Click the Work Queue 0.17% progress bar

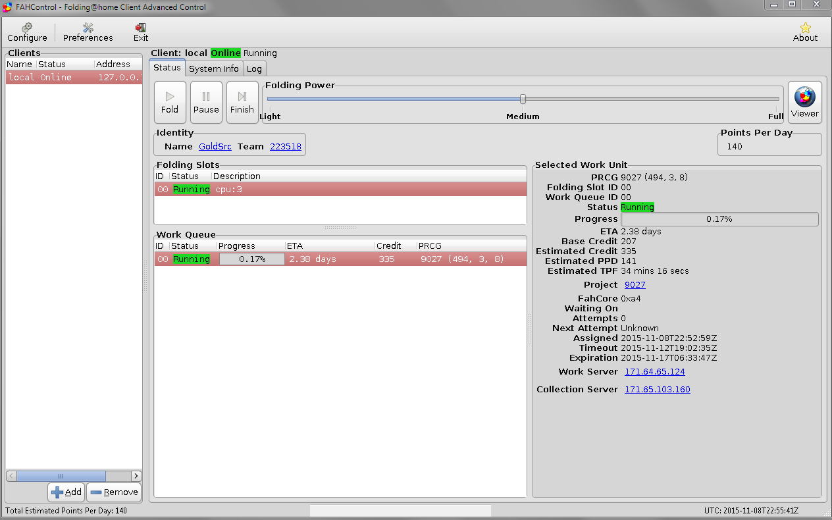pos(252,259)
